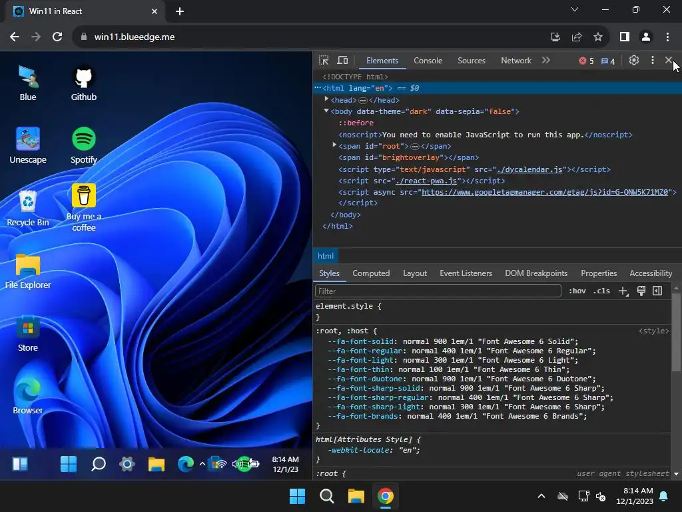The width and height of the screenshot is (682, 512).
Task: Switch to the Network tab
Action: 516,61
